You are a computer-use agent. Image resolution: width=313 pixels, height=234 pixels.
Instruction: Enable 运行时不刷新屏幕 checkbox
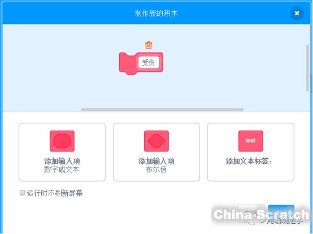[x=23, y=193]
